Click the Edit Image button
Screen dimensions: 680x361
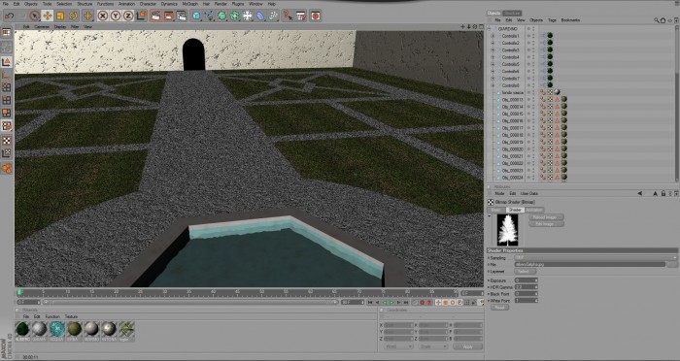(x=546, y=224)
